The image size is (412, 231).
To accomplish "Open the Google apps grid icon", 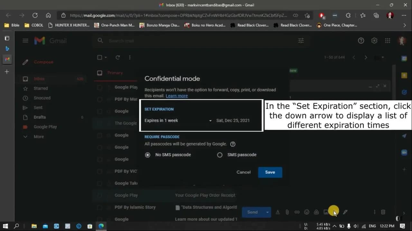I will (388, 41).
